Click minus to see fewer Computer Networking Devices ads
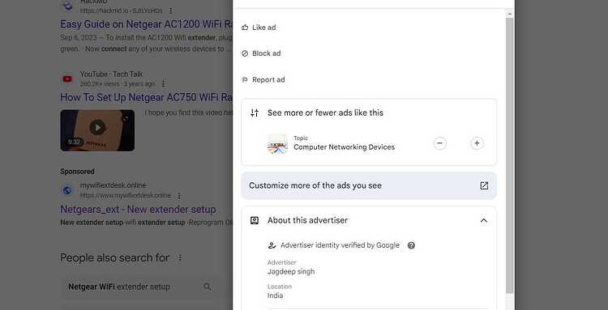The height and width of the screenshot is (310, 608). tap(439, 143)
